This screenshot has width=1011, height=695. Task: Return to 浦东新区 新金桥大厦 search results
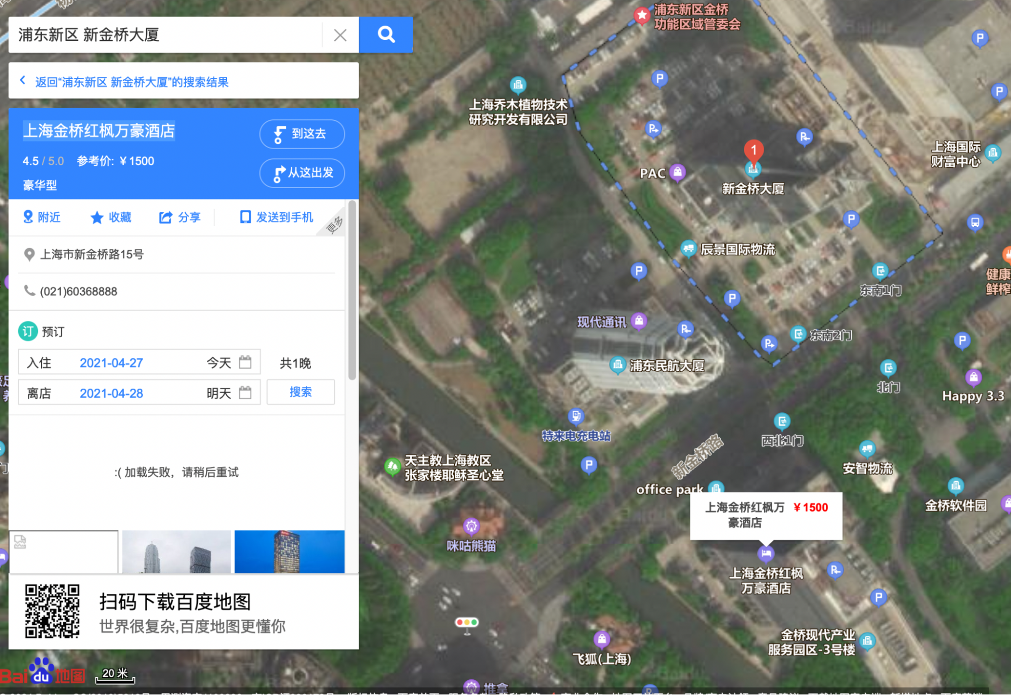pos(131,82)
